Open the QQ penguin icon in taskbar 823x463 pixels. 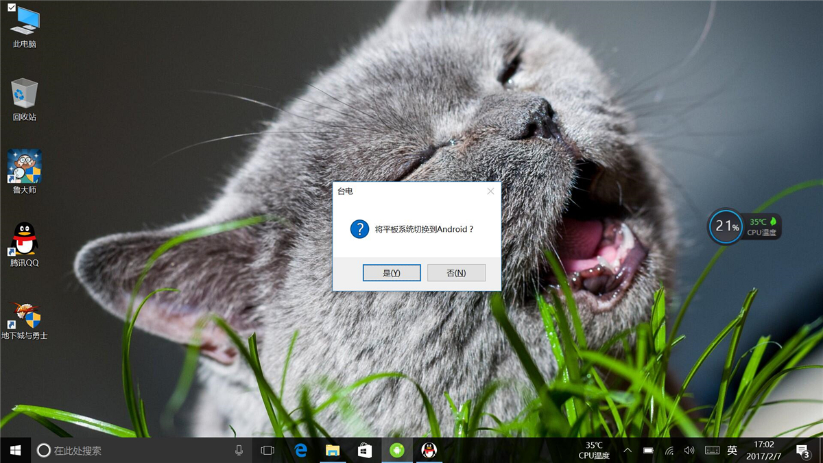pyautogui.click(x=429, y=451)
